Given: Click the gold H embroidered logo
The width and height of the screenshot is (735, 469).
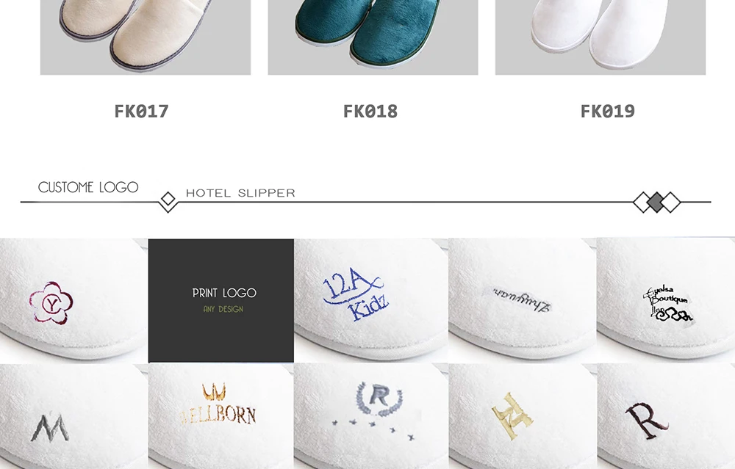Looking at the screenshot, I should [512, 415].
